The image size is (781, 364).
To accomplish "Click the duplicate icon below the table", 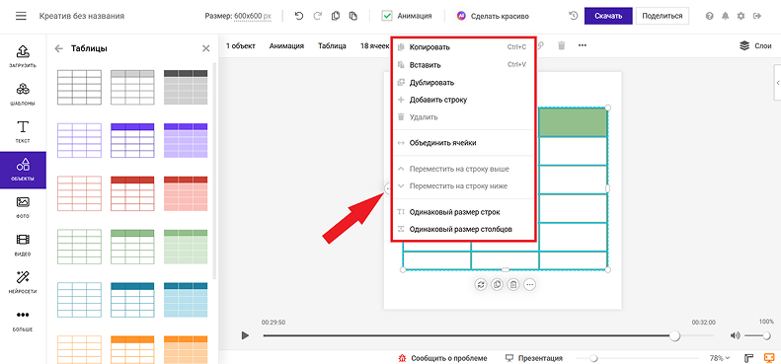I will tap(497, 284).
